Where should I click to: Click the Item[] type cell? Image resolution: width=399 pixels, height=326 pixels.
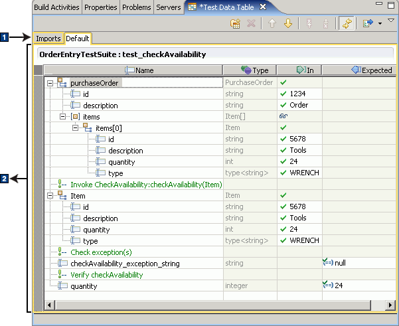point(250,116)
